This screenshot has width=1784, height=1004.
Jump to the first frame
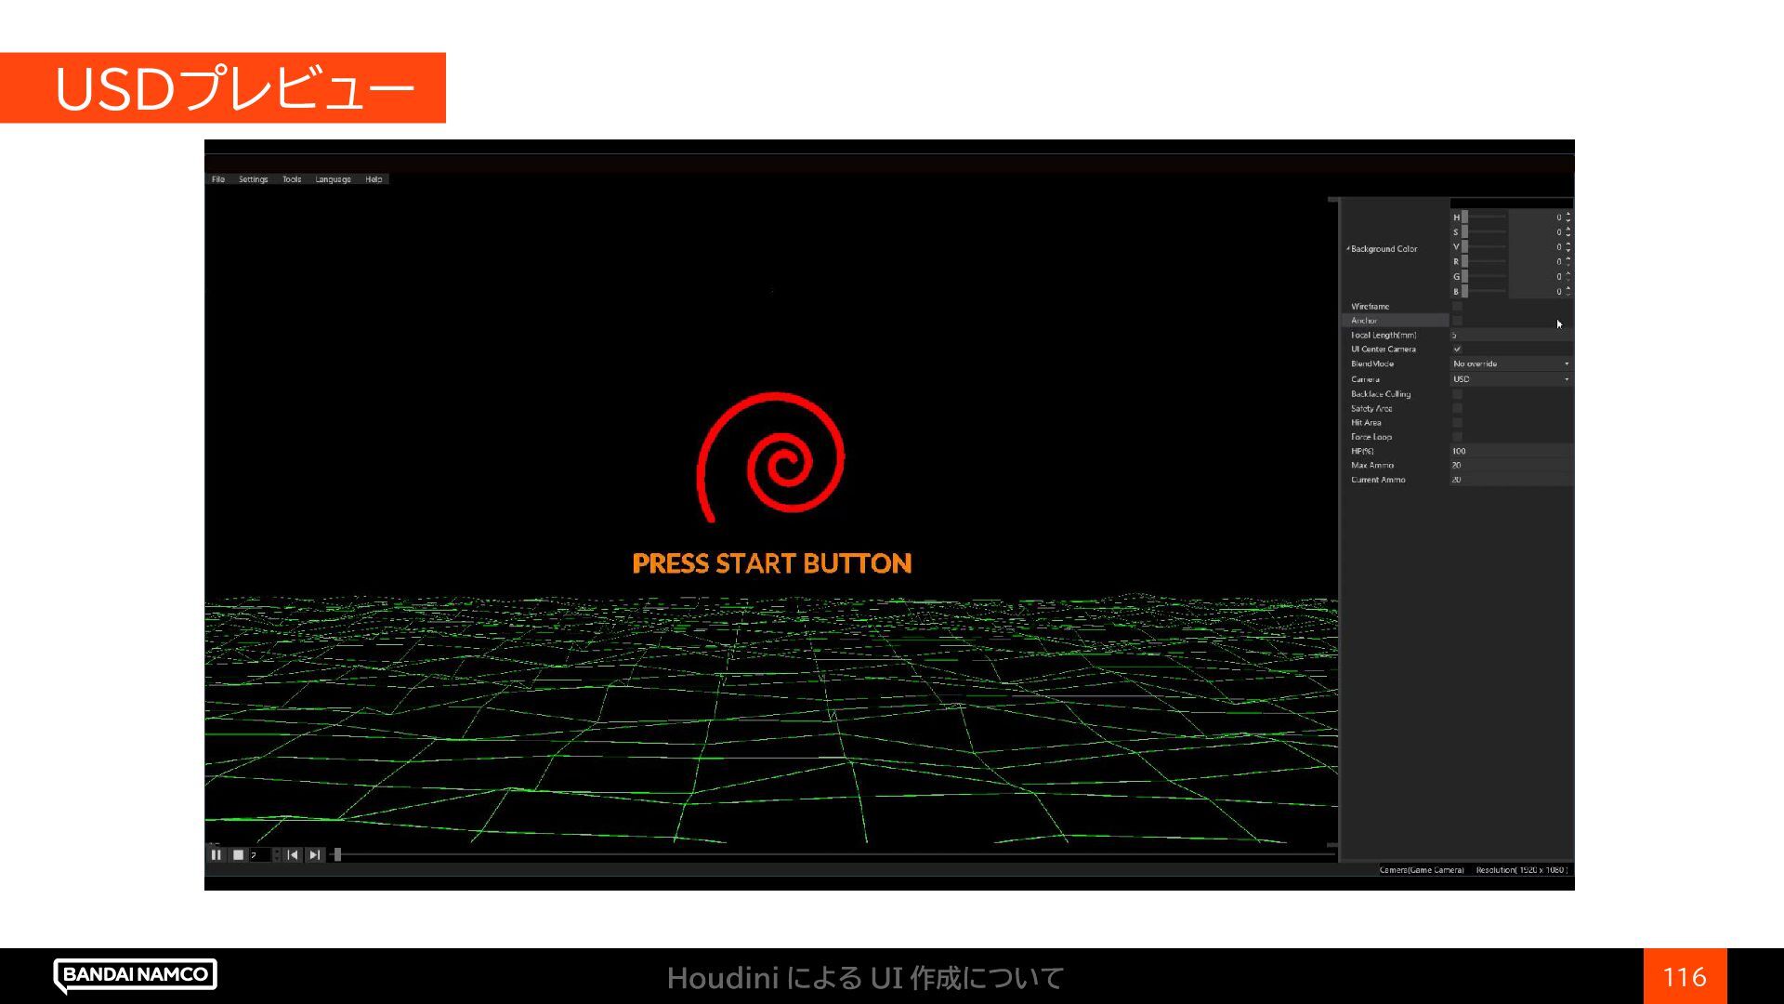[x=293, y=855]
